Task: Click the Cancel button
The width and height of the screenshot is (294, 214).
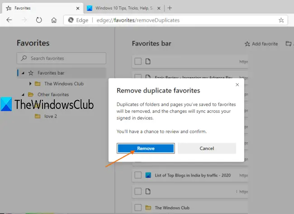Action: [207, 148]
